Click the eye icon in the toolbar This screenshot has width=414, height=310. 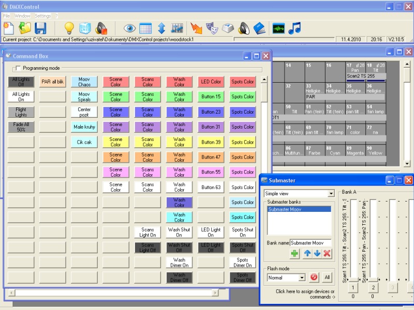[129, 28]
